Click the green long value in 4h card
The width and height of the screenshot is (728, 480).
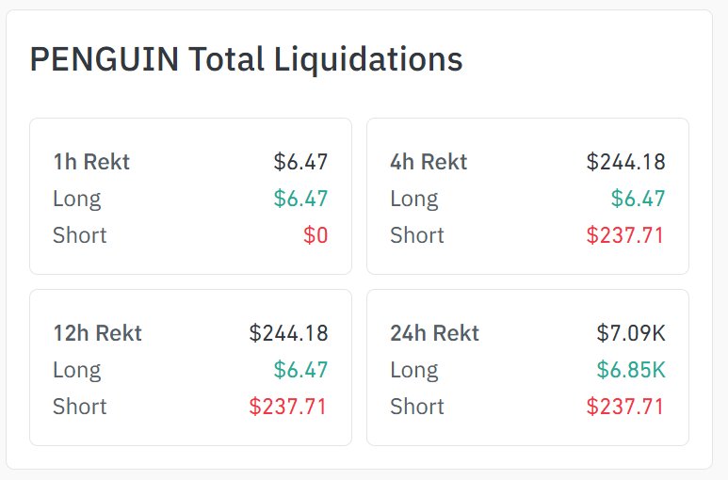click(x=638, y=199)
